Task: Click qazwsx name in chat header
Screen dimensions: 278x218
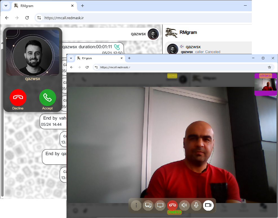Action: click(138, 34)
